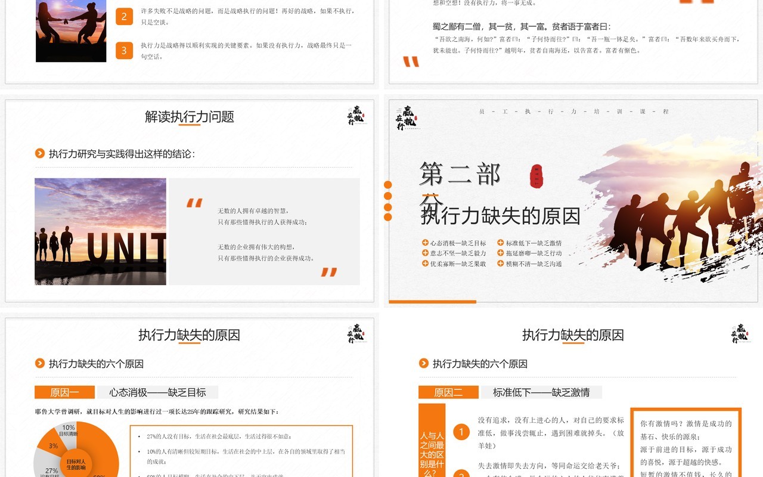763x477 pixels.
Task: Click the orange number 3 badge
Action: (x=124, y=51)
